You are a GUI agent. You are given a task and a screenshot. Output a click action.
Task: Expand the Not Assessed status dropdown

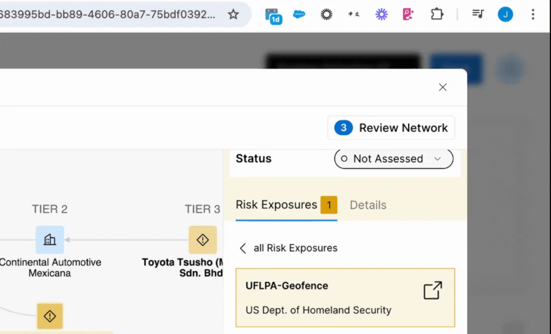tap(393, 159)
